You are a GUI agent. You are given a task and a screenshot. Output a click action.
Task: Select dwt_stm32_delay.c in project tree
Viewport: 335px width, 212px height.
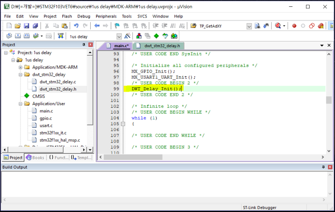pos(58,82)
